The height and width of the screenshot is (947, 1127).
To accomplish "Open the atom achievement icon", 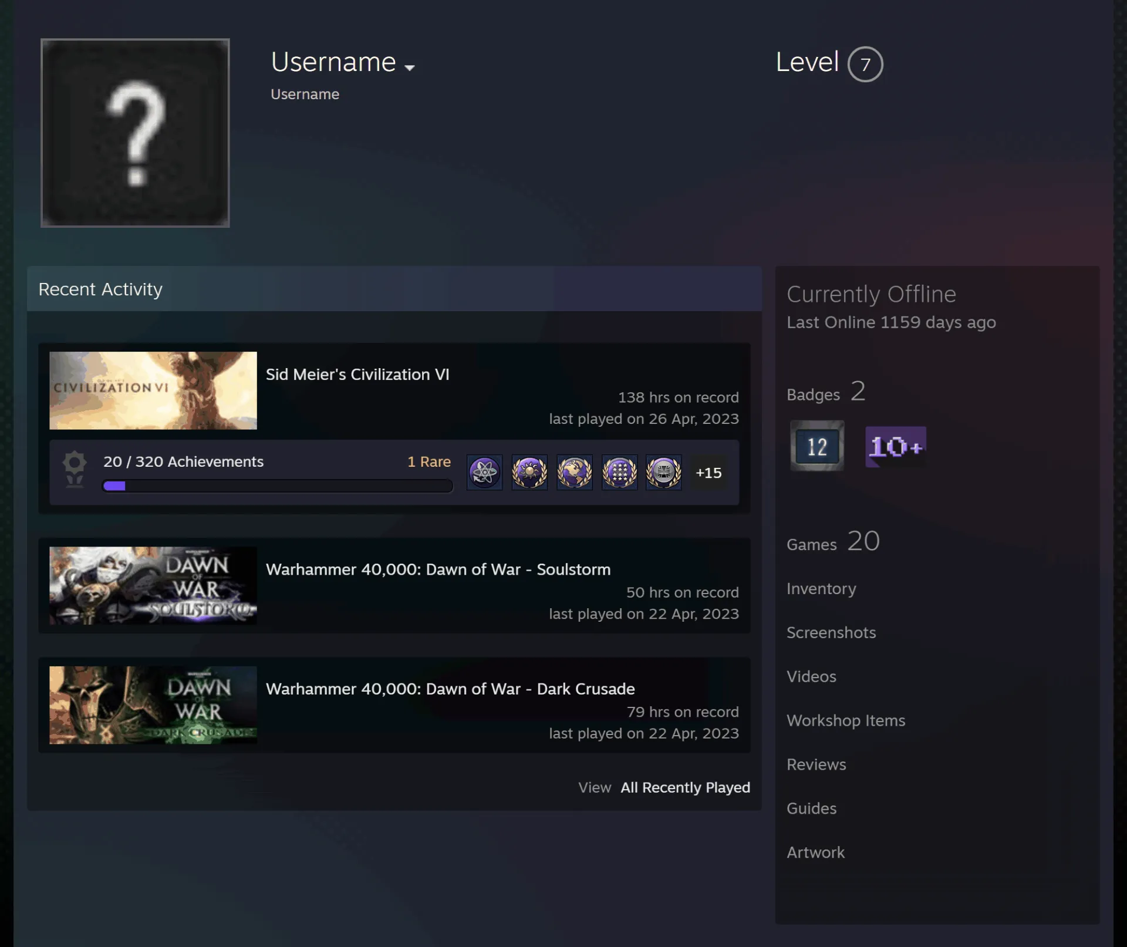I will 484,473.
